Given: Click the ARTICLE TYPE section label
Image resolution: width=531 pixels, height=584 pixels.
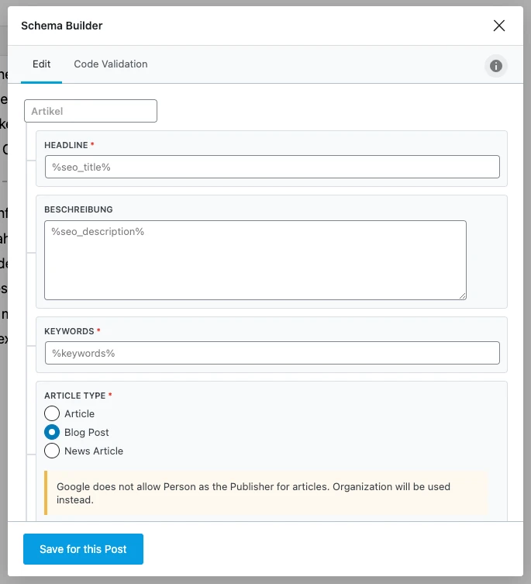Looking at the screenshot, I should point(74,396).
